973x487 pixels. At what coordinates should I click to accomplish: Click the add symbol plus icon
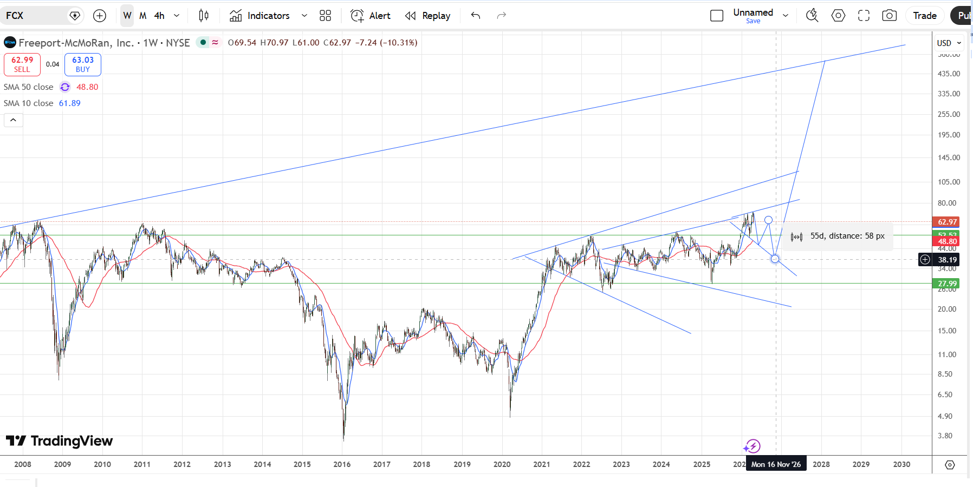tap(100, 16)
